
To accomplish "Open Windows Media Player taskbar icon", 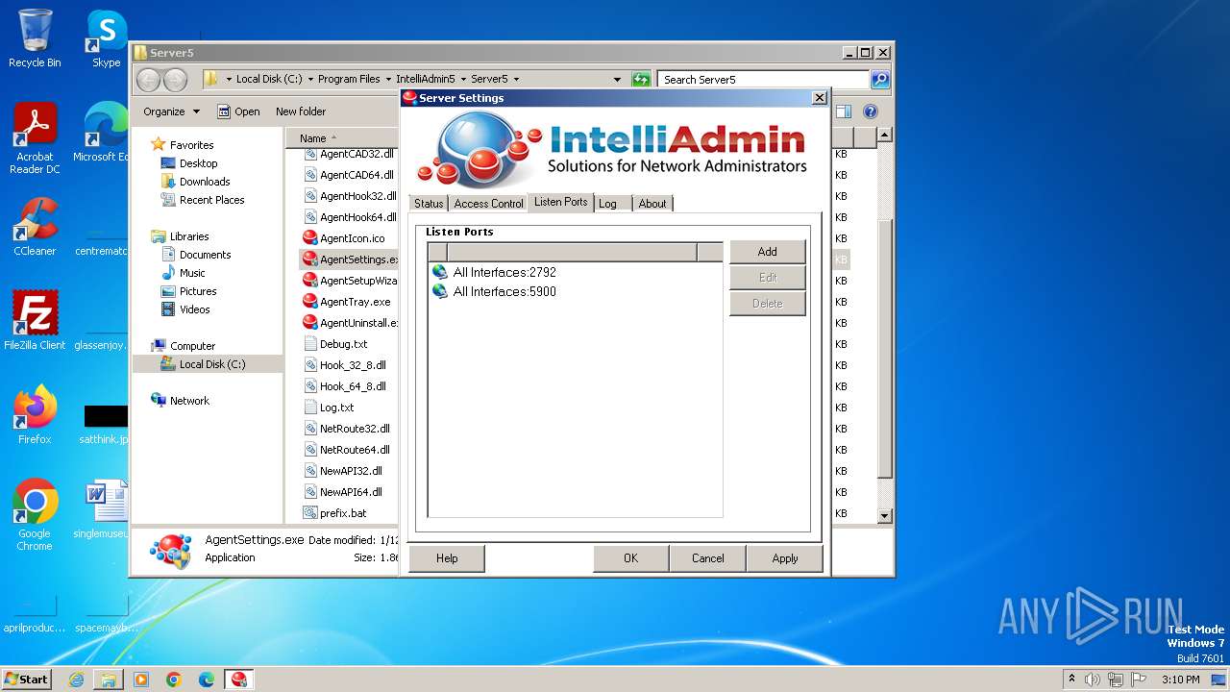I will 141,680.
